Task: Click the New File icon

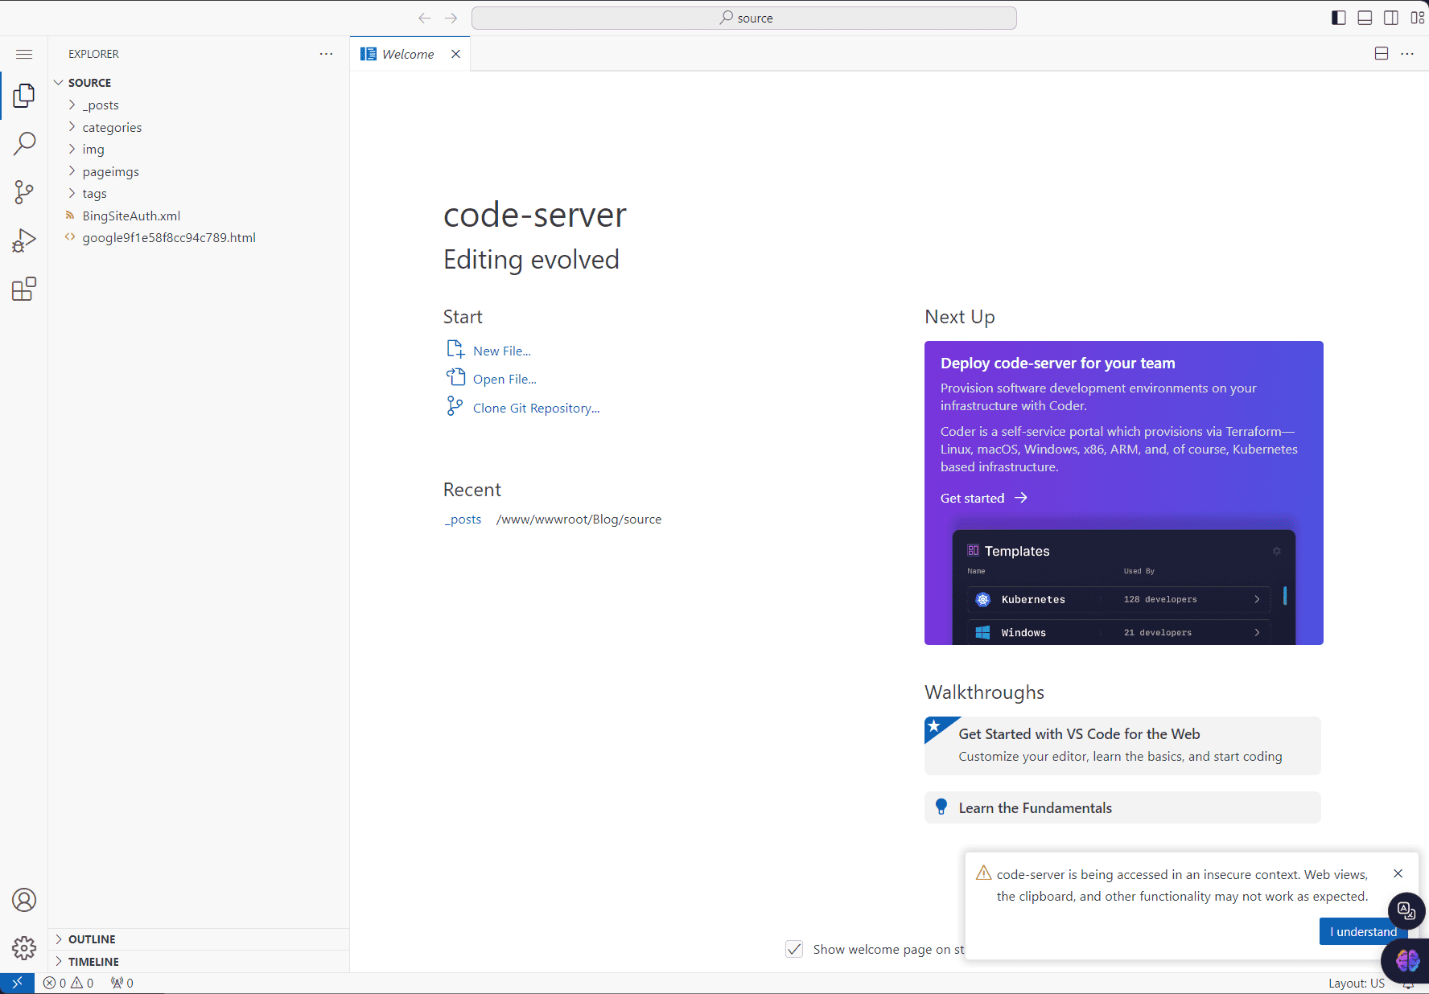Action: (x=455, y=349)
